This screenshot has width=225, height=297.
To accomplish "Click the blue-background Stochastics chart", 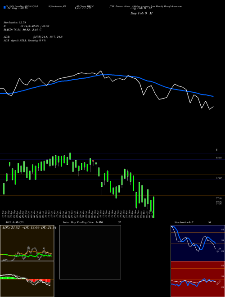I will tap(198, 243).
